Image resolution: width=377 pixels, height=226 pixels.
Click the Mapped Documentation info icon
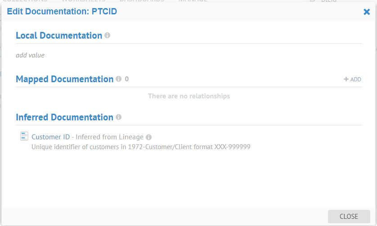[118, 79]
